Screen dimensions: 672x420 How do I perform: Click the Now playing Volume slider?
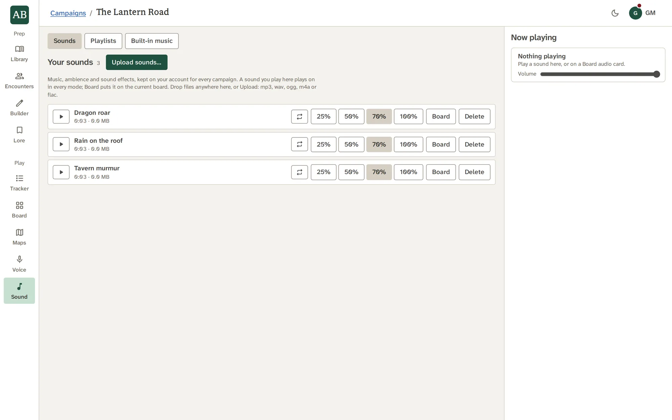[x=600, y=74]
